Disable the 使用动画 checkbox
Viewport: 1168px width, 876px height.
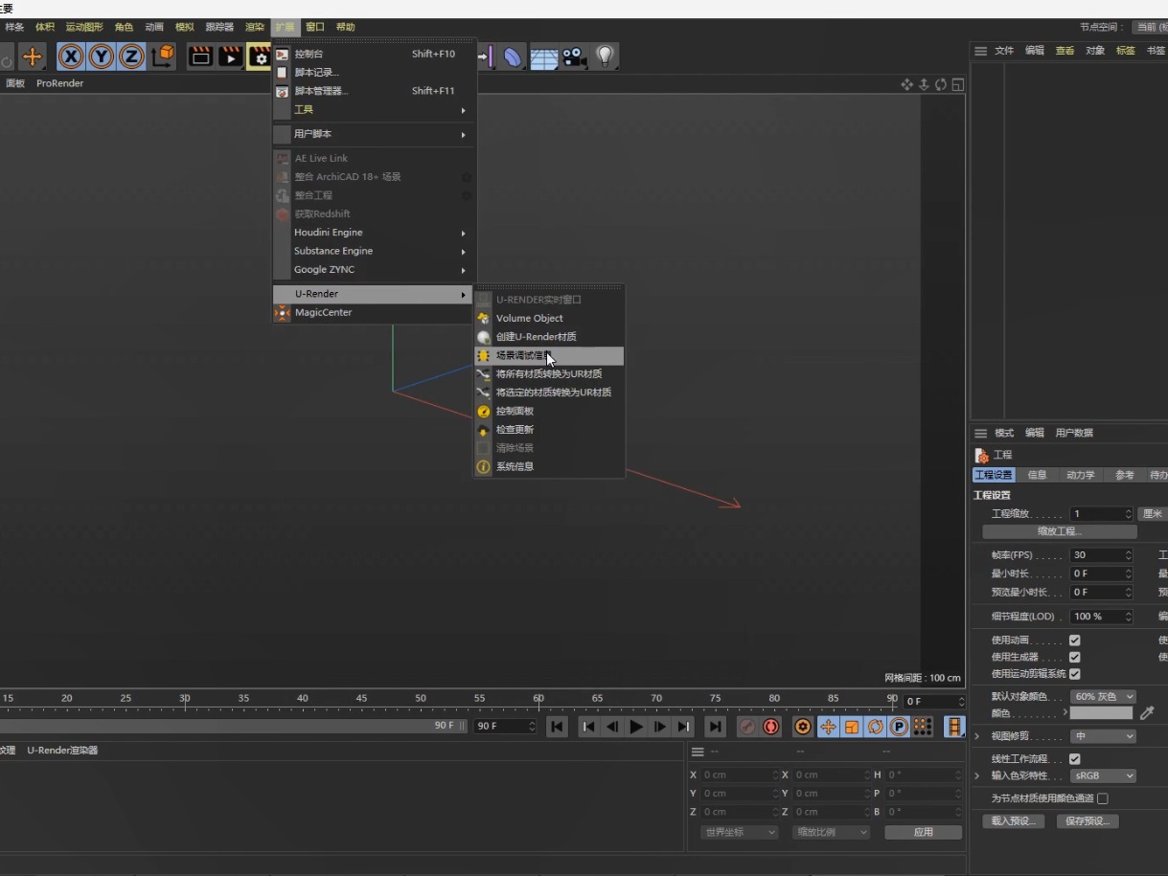click(x=1075, y=640)
